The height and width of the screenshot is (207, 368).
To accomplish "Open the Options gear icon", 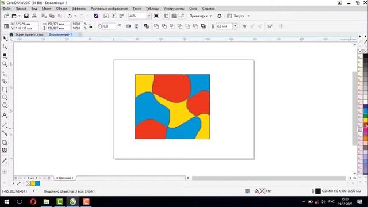I will [220, 16].
